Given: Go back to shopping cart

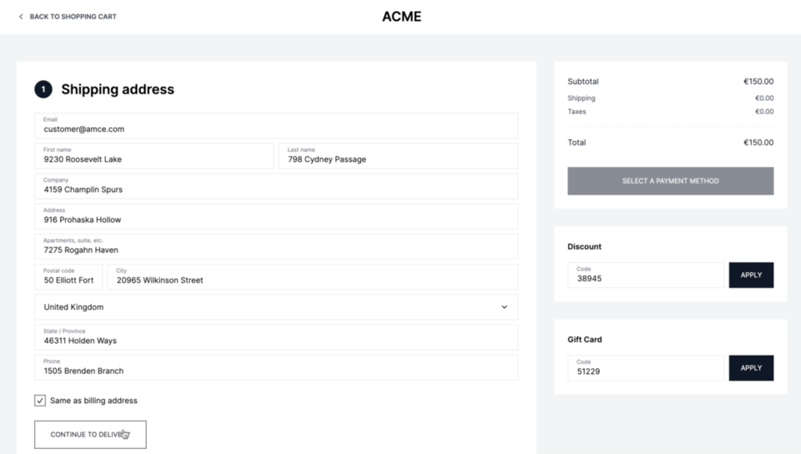Looking at the screenshot, I should click(73, 17).
